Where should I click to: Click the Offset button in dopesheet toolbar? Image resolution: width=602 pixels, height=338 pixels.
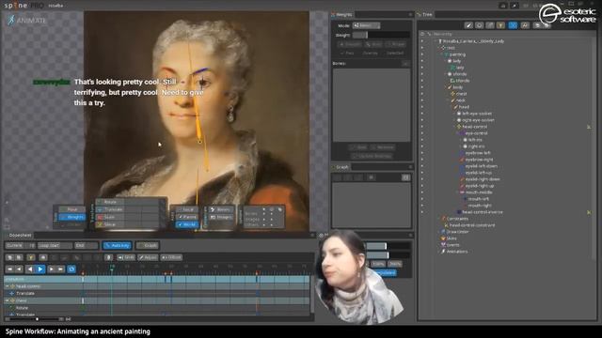171,257
